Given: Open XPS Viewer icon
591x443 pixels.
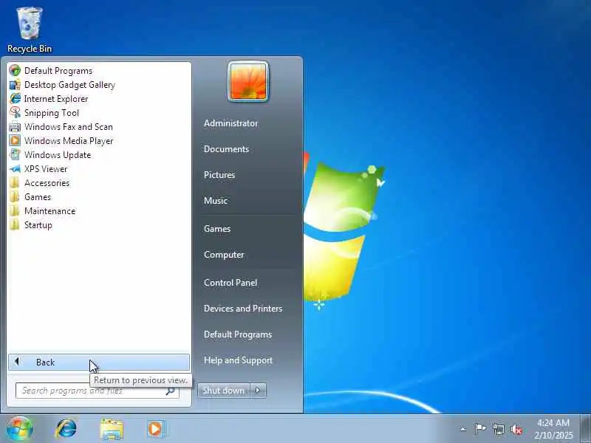Looking at the screenshot, I should tap(15, 169).
